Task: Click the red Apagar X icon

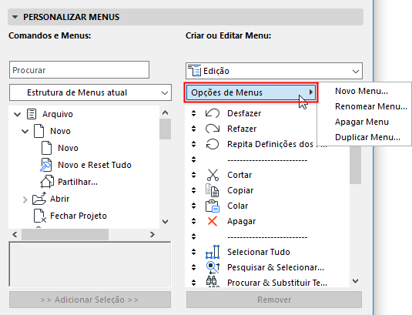Action: (x=213, y=221)
